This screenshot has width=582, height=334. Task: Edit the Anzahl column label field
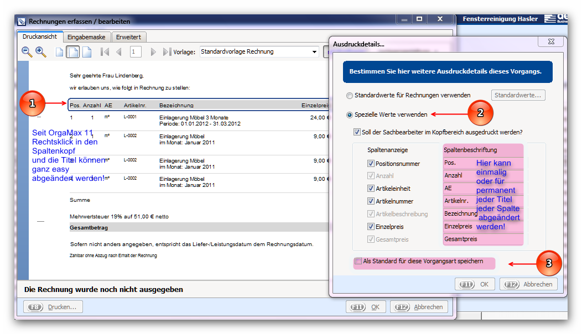[483, 175]
